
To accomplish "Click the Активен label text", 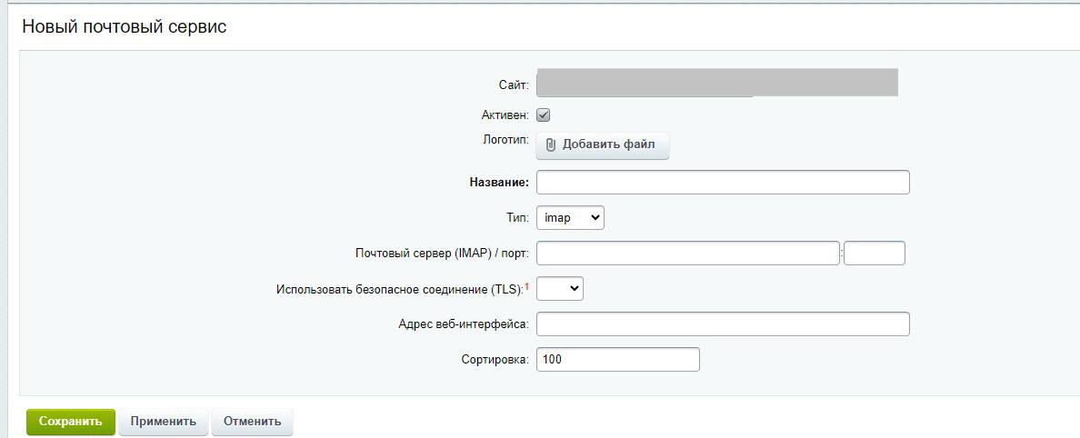I will coord(505,115).
